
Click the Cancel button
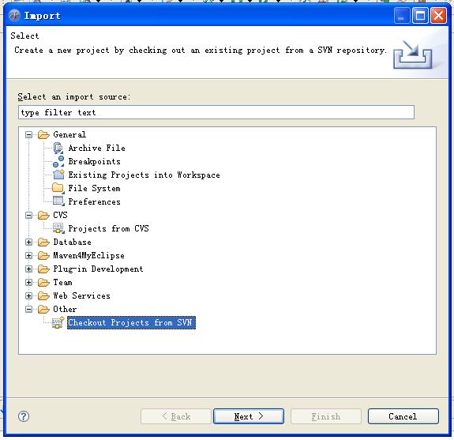pyautogui.click(x=403, y=416)
